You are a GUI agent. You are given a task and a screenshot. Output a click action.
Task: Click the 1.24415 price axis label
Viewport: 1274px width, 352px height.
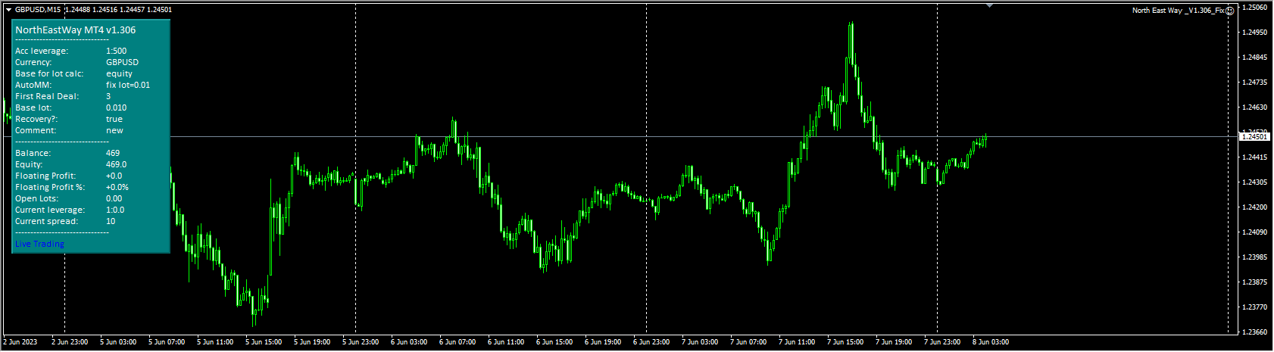coord(1256,157)
